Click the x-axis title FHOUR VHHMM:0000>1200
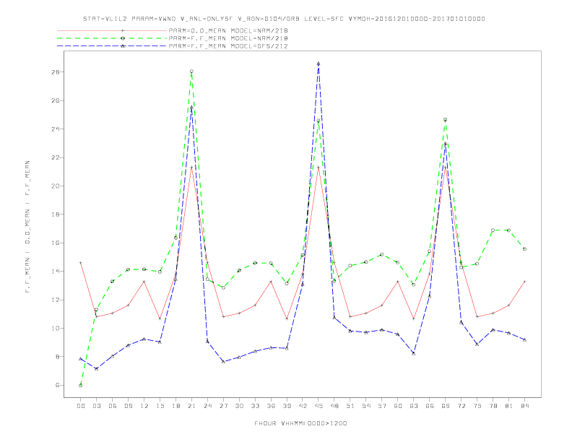572x442 pixels. coord(300,423)
